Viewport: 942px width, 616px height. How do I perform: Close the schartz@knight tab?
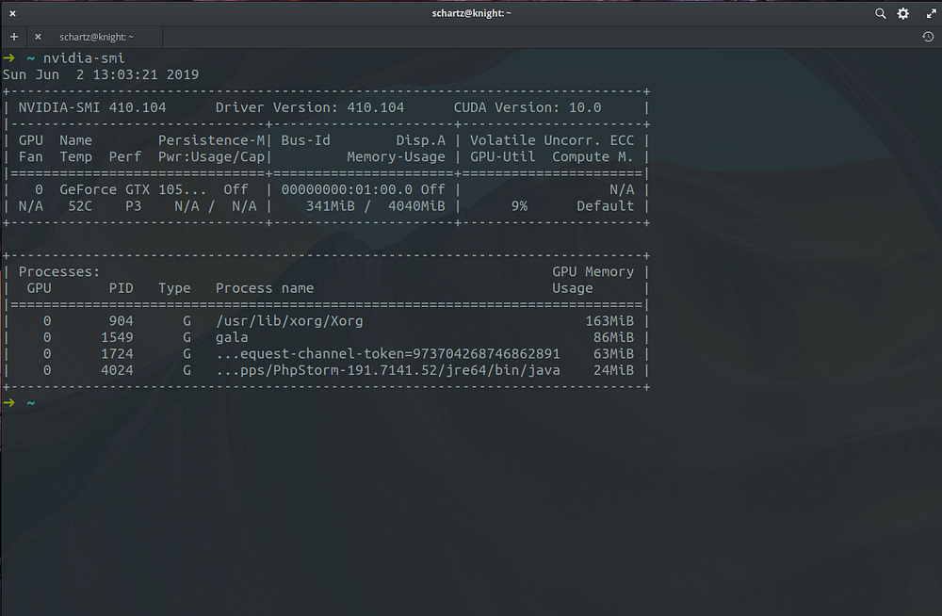point(38,37)
